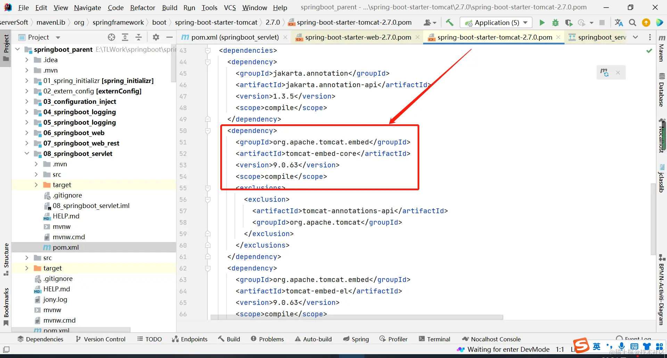This screenshot has width=667, height=358.
Task: Start debugging with the bug icon
Action: 555,23
